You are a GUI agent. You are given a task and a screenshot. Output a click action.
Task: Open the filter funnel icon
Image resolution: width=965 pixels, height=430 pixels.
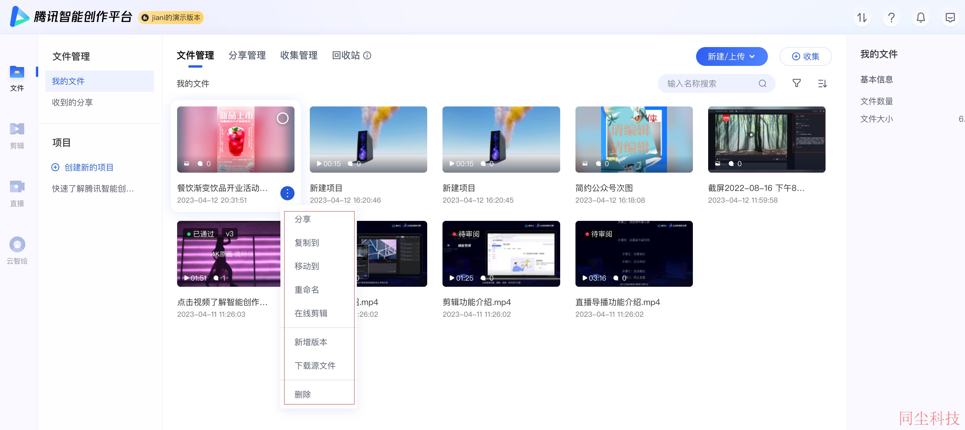(797, 83)
